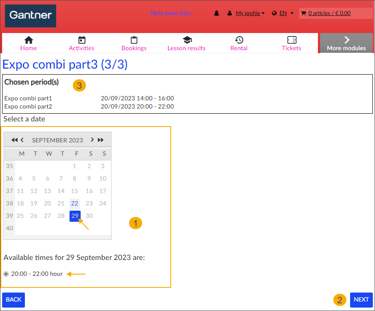Image resolution: width=375 pixels, height=311 pixels.
Task: Expand the More modules menu
Action: (346, 43)
